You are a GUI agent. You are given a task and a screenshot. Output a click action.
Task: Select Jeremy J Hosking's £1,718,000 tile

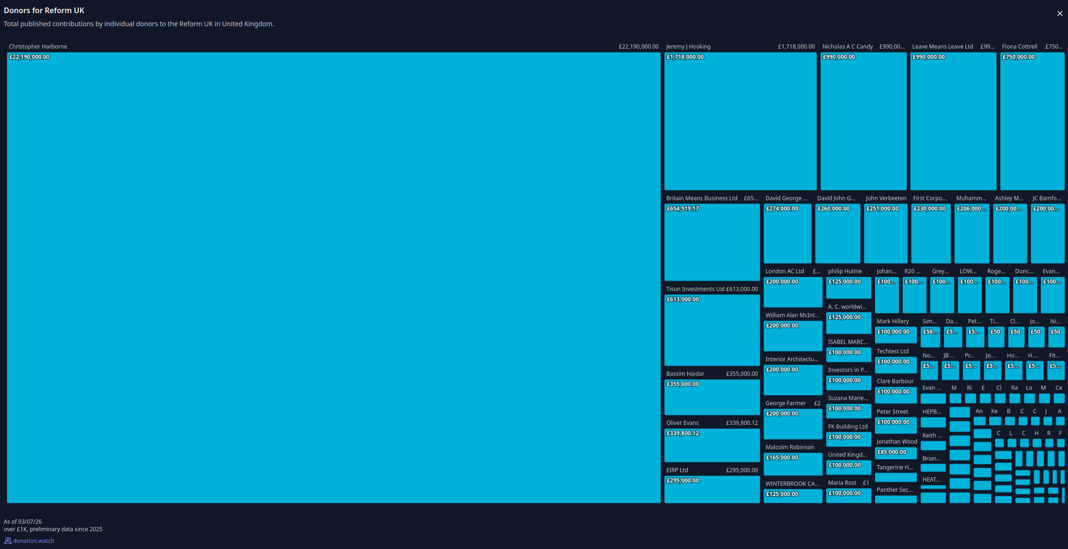[x=740, y=121]
